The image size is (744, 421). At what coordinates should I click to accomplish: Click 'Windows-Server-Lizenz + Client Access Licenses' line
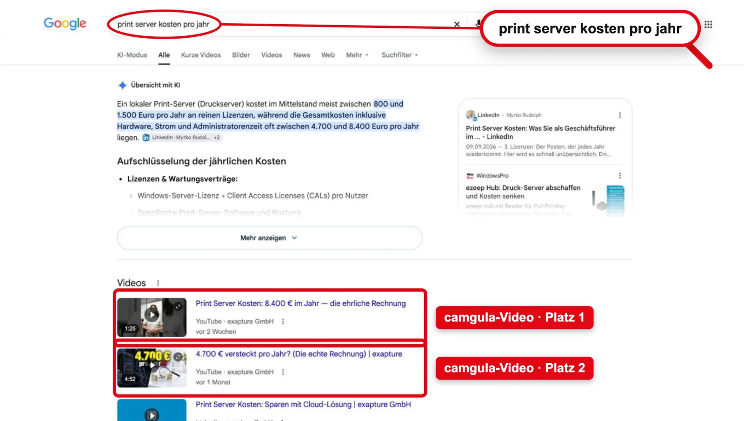(x=252, y=196)
